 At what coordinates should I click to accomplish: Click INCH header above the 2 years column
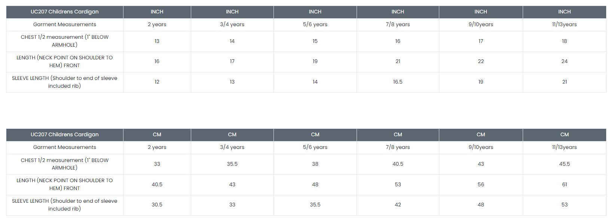tap(157, 12)
